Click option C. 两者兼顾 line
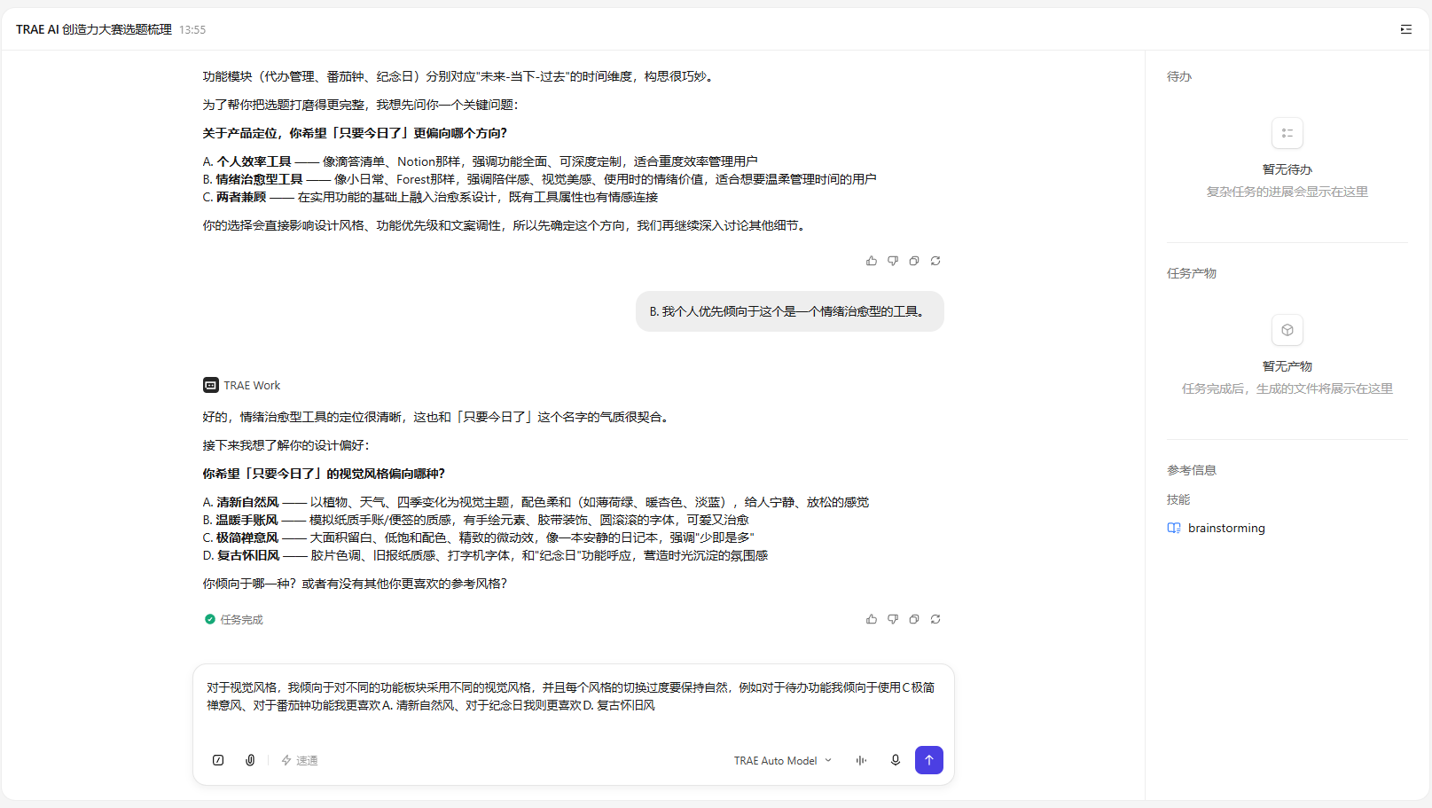 430,197
